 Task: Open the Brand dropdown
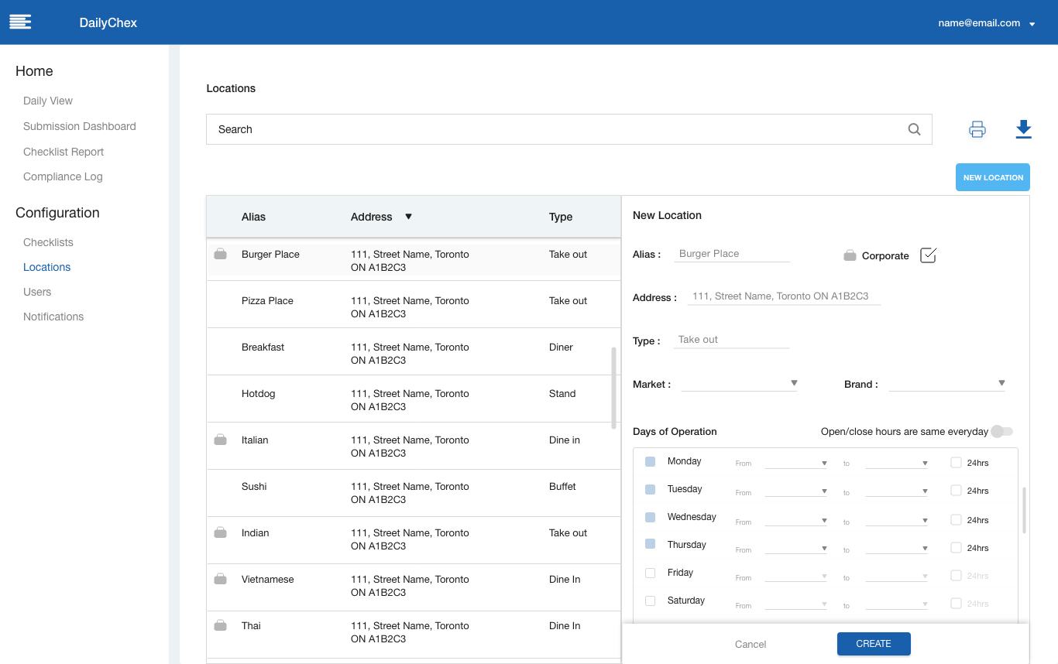point(947,383)
